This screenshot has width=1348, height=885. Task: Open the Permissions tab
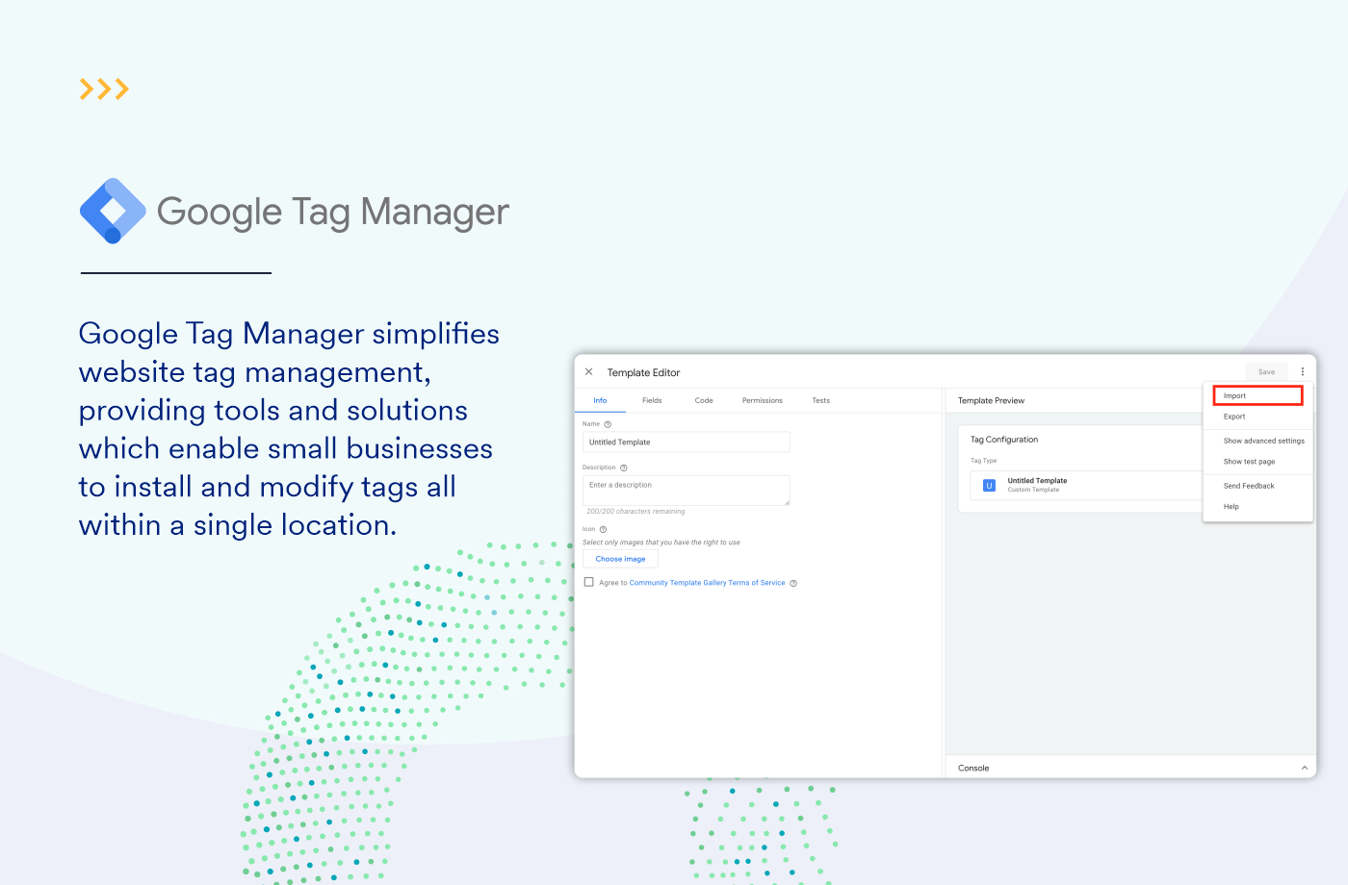[763, 400]
